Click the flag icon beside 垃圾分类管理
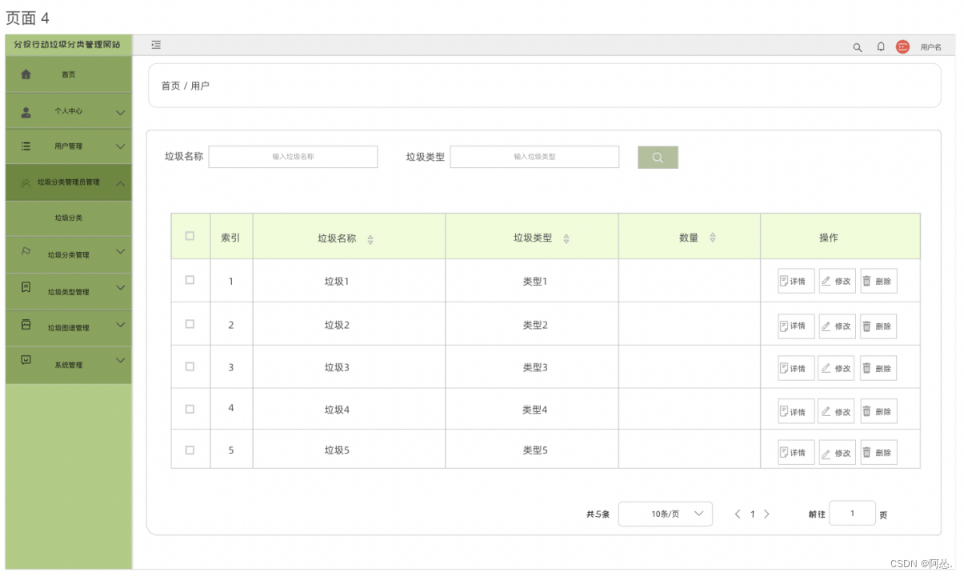 point(26,251)
